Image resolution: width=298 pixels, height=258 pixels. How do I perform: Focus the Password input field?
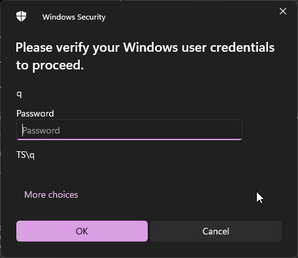129,130
